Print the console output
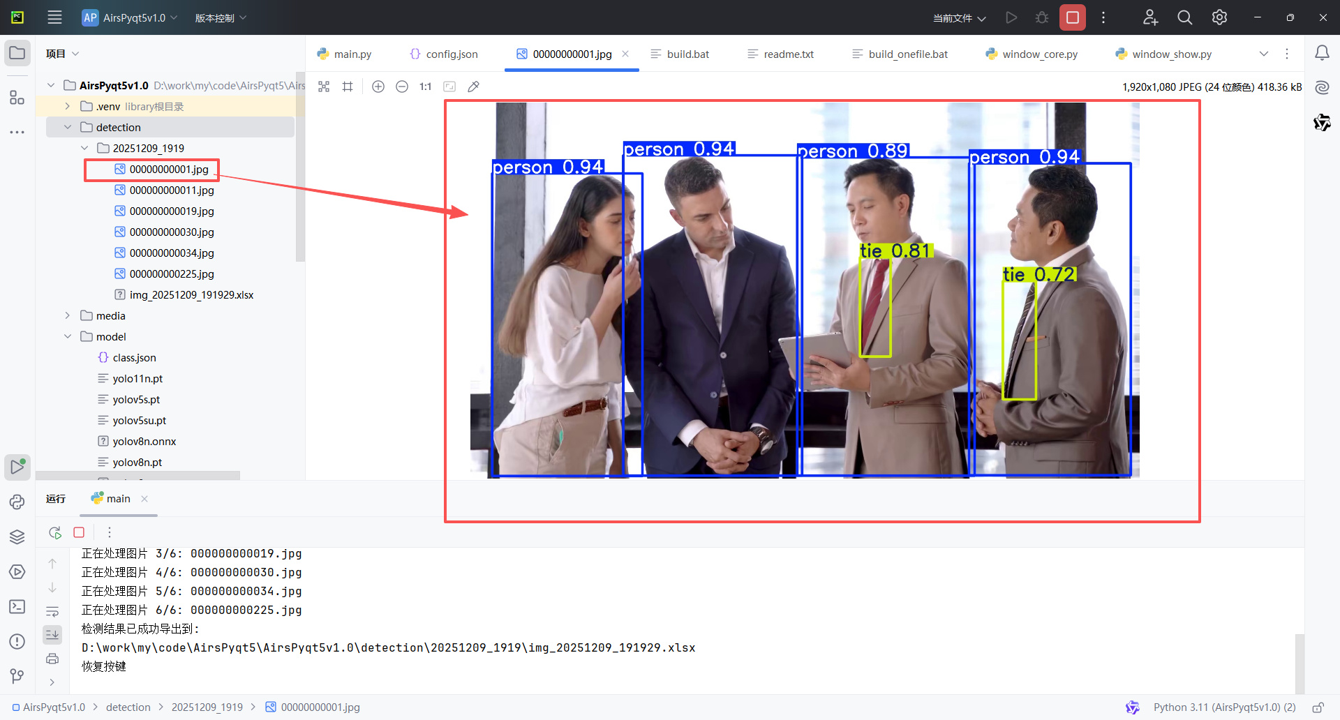Viewport: 1340px width, 720px height. click(52, 659)
